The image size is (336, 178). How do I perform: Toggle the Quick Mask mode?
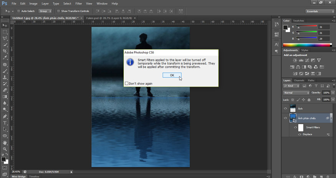coord(5,168)
